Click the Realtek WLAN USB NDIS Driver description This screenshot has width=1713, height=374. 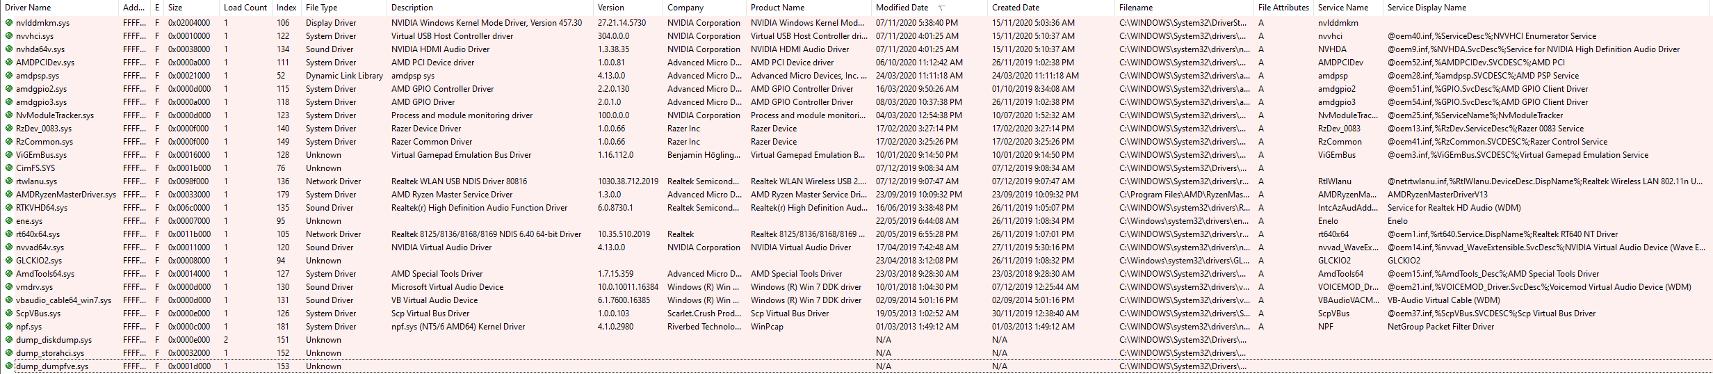[459, 181]
